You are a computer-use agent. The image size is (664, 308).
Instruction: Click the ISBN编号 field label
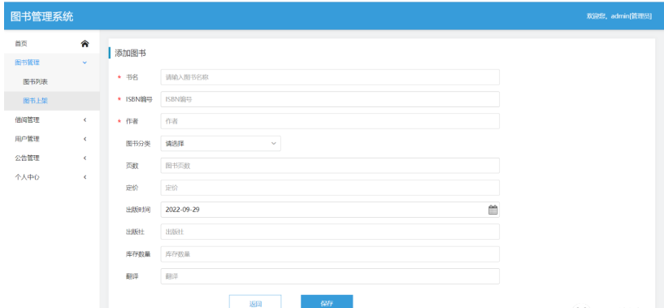(139, 99)
